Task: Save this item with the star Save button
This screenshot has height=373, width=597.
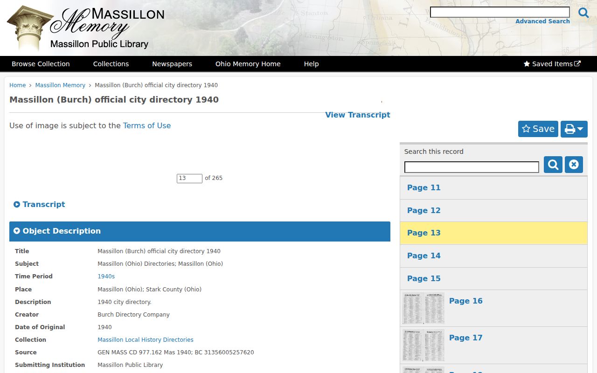Action: pos(538,129)
